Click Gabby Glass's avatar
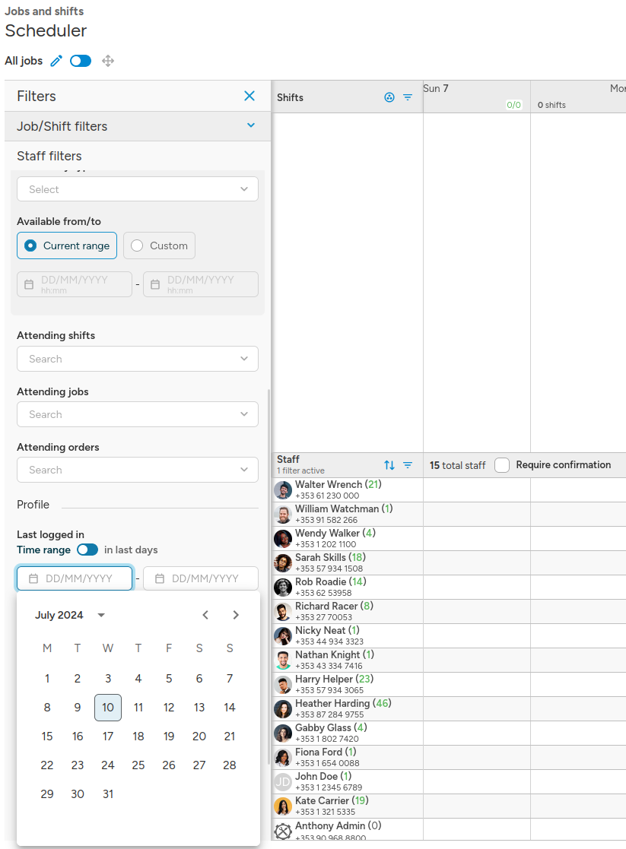This screenshot has width=626, height=849. pyautogui.click(x=283, y=733)
